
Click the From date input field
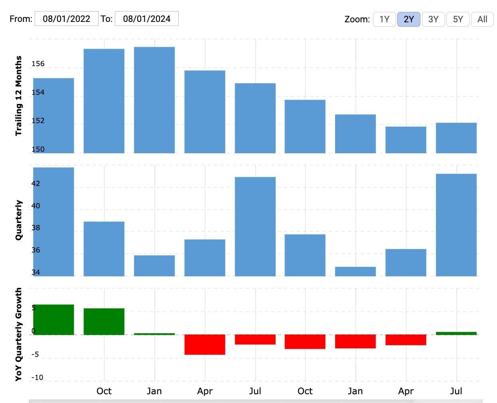66,19
